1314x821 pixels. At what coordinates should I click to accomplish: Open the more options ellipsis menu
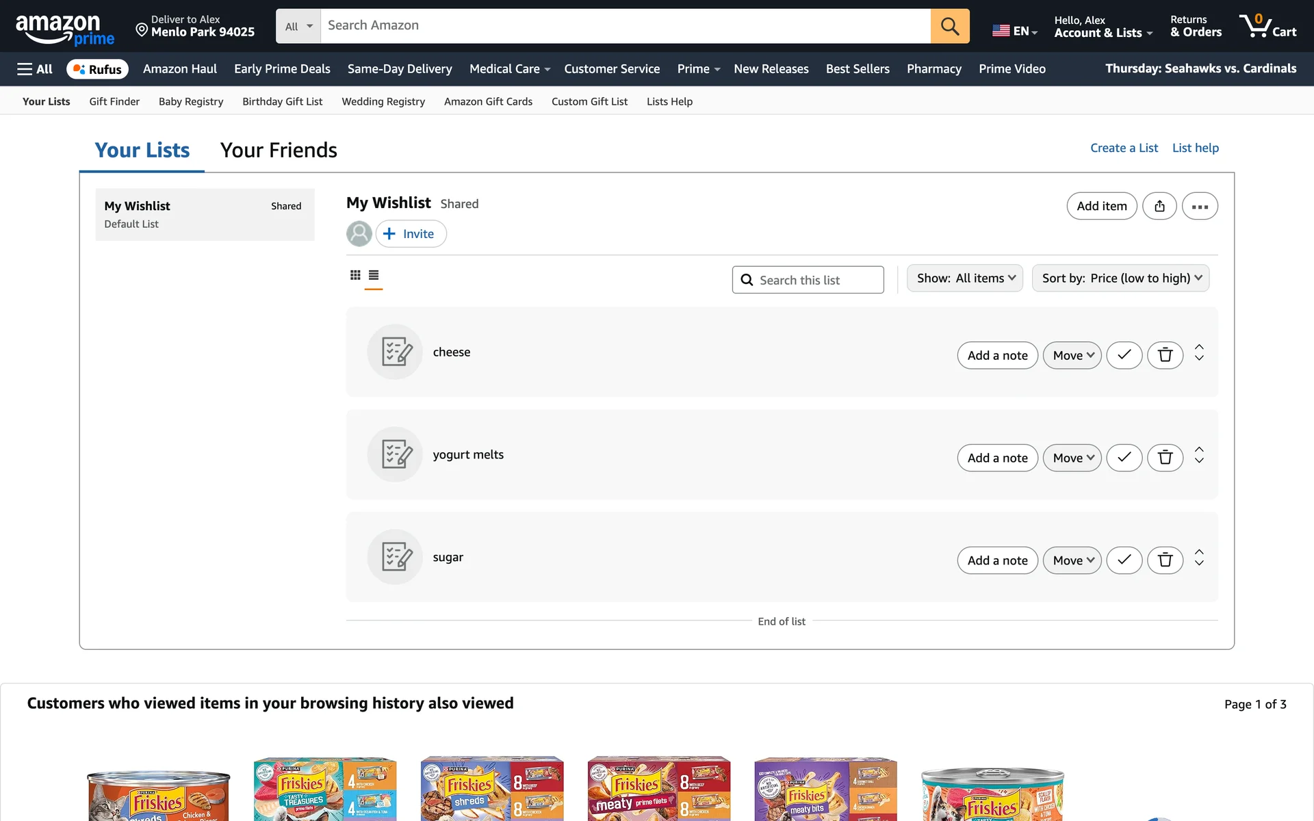click(1200, 205)
